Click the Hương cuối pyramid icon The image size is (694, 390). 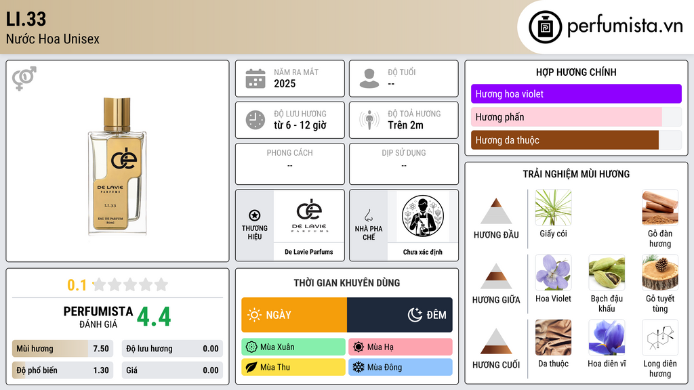coord(496,341)
